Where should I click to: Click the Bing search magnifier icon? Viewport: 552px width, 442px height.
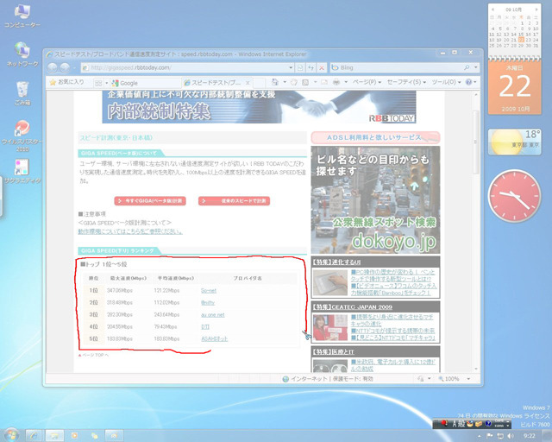pos(467,67)
